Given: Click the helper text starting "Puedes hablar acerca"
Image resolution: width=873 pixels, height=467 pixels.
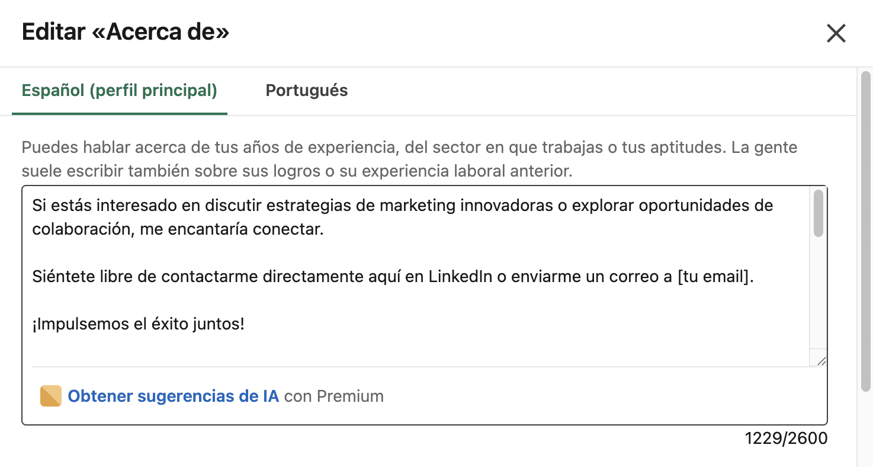Looking at the screenshot, I should point(409,148).
